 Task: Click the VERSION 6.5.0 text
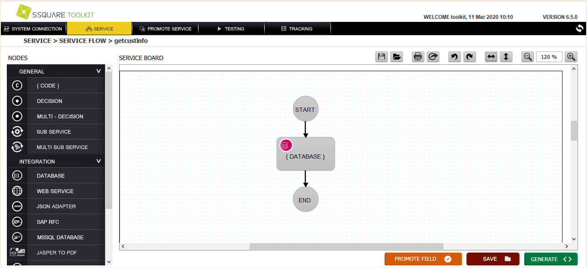560,17
